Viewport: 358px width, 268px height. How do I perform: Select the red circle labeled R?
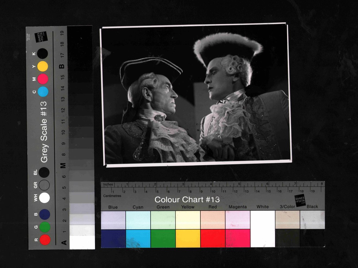pyautogui.click(x=45, y=240)
